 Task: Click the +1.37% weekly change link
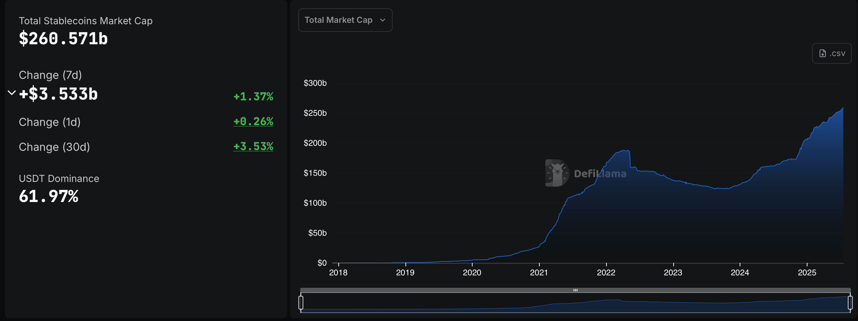(x=254, y=97)
